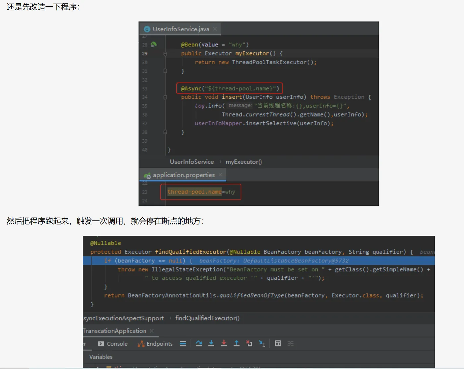Click line number 29 in the gutter
Image resolution: width=464 pixels, height=369 pixels.
click(x=145, y=53)
